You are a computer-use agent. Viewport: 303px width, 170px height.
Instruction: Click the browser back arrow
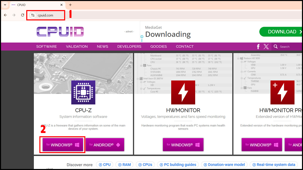click(x=5, y=15)
